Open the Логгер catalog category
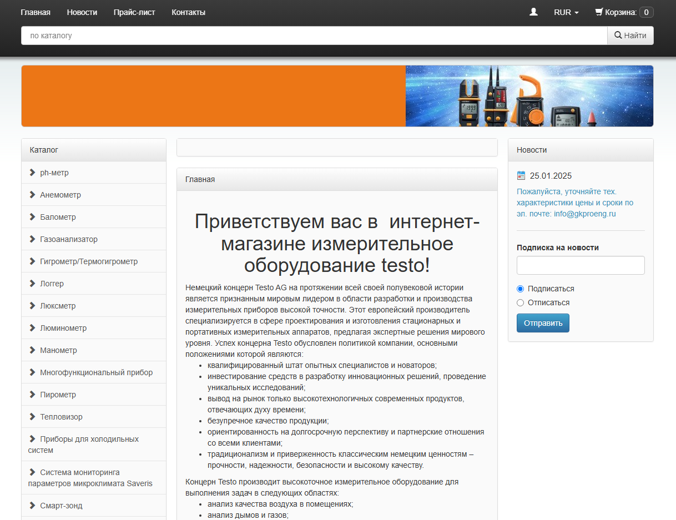676x520 pixels. pos(94,284)
